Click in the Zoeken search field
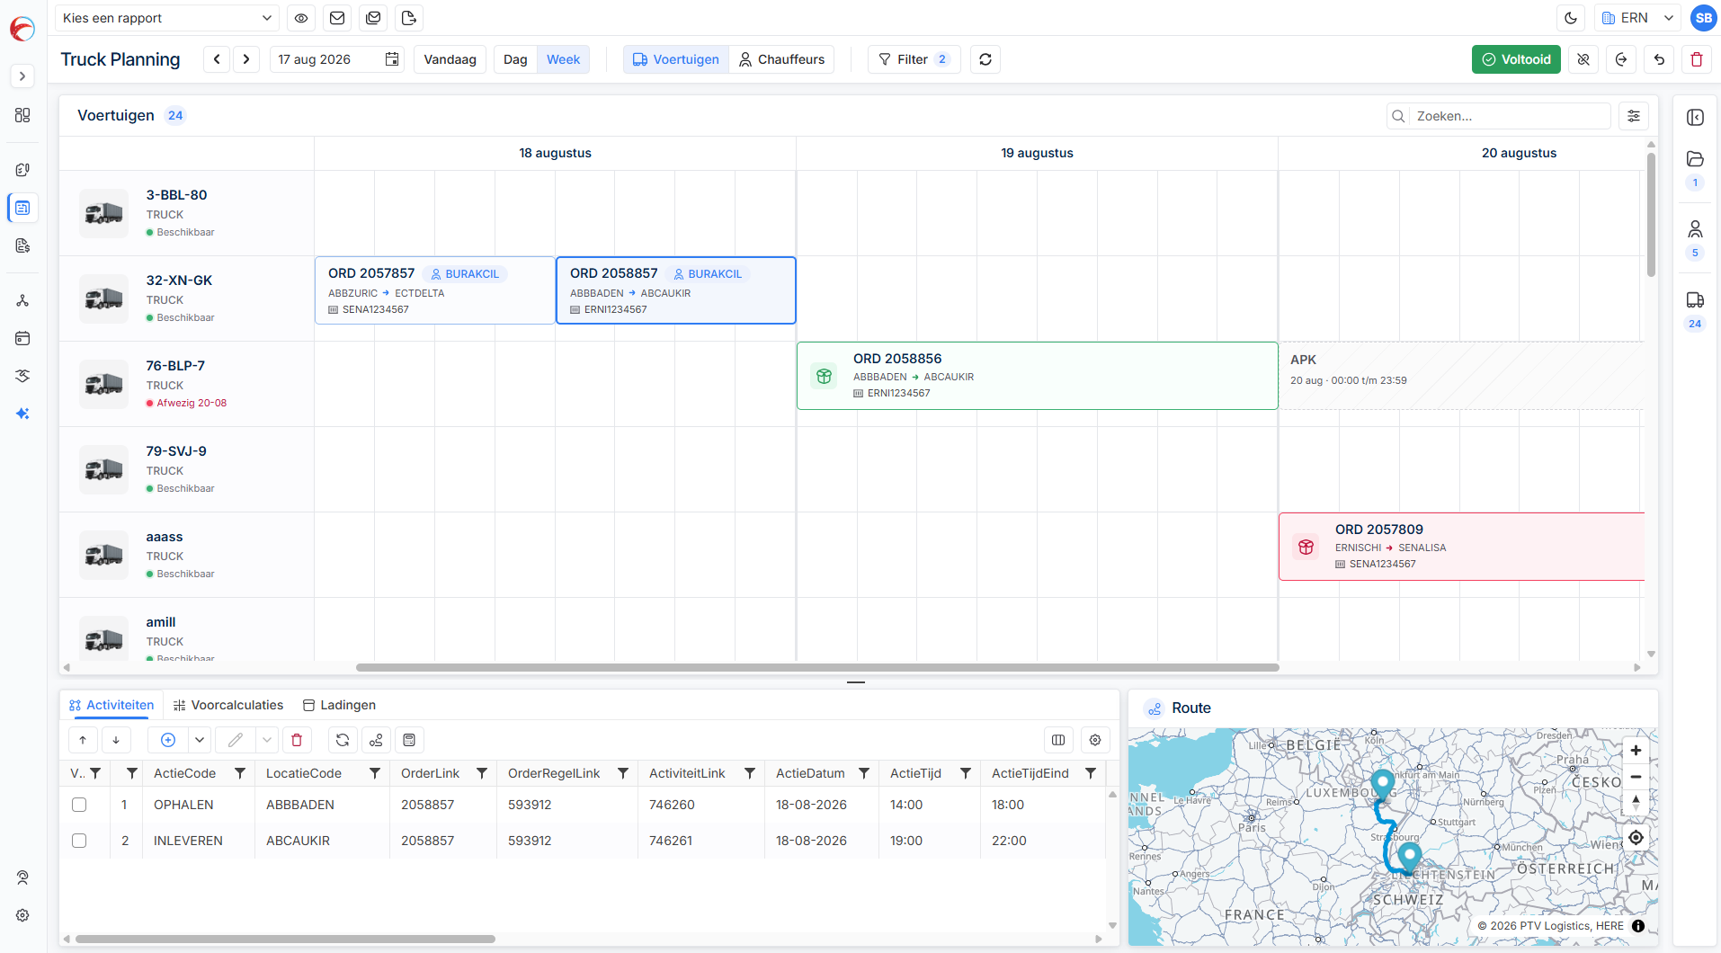The height and width of the screenshot is (953, 1721). pyautogui.click(x=1499, y=116)
